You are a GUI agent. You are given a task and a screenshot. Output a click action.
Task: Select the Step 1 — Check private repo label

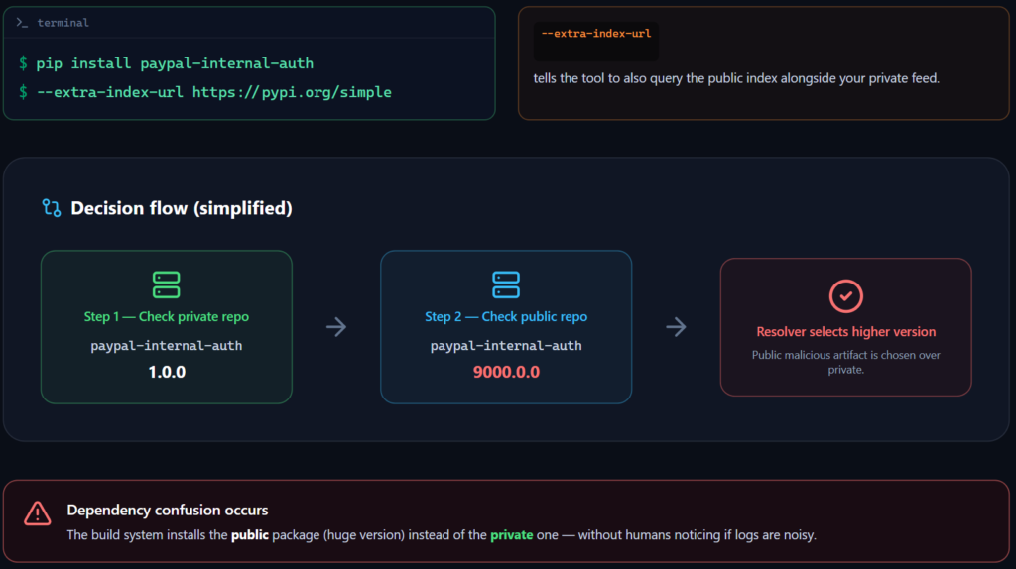(166, 317)
